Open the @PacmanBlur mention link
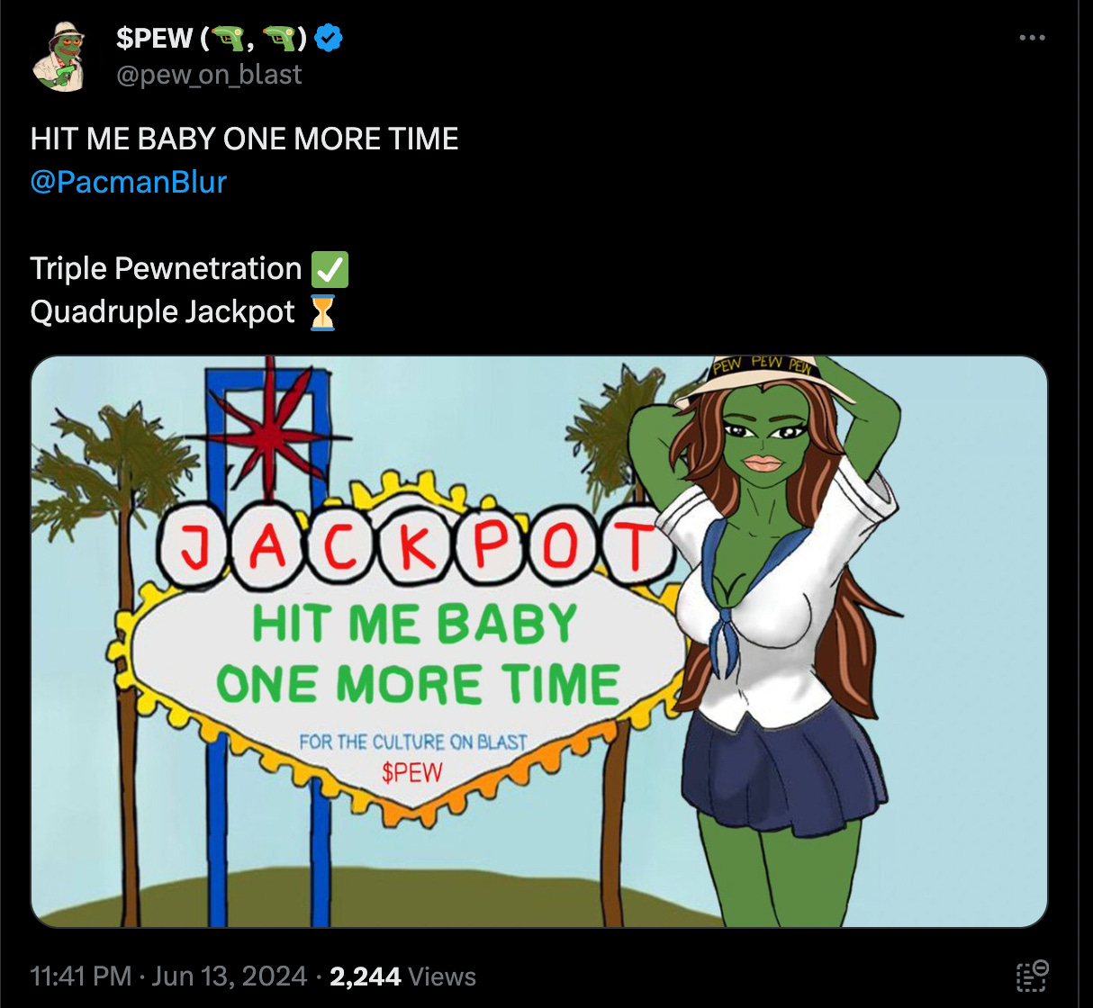Screen dimensions: 1093x1008 pyautogui.click(x=129, y=182)
